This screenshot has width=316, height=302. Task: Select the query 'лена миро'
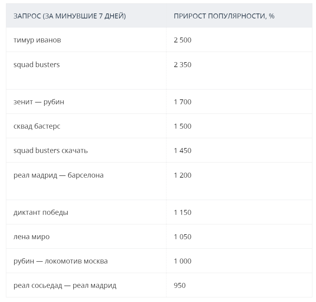point(31,237)
